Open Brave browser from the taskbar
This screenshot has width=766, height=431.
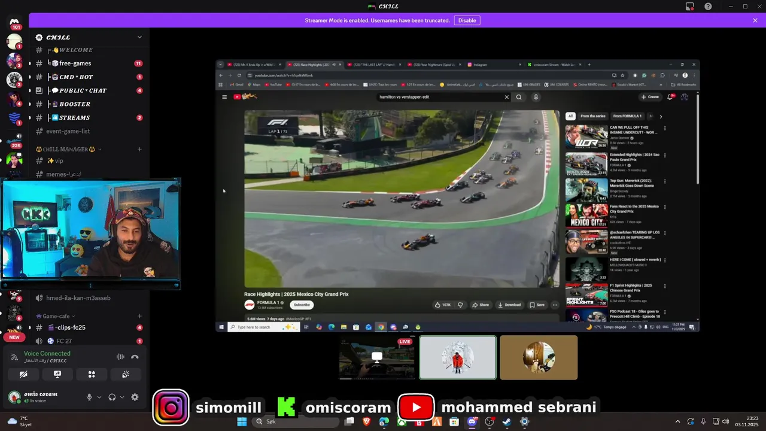point(366,421)
